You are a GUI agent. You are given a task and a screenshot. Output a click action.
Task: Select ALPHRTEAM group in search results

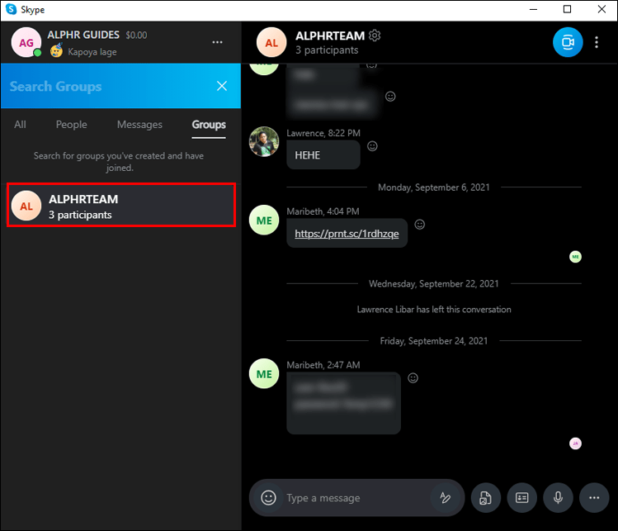click(121, 205)
